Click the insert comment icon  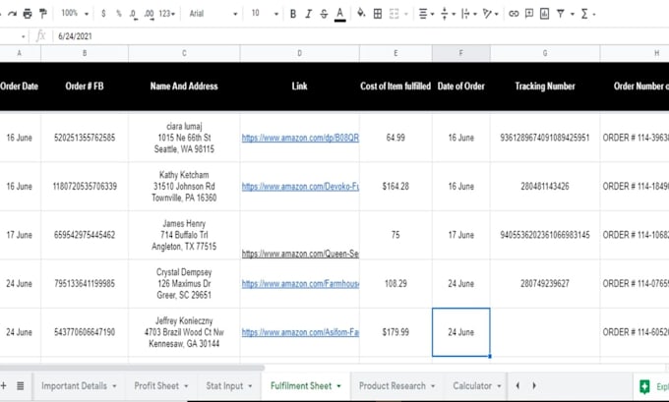pyautogui.click(x=529, y=14)
